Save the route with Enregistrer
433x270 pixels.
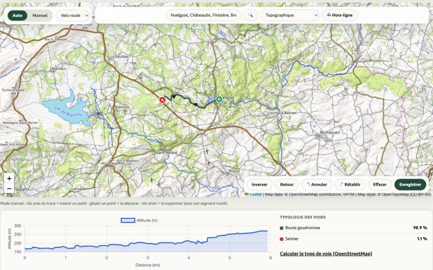(410, 185)
